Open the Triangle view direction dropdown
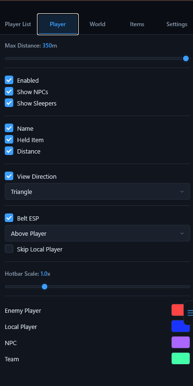This screenshot has height=386, width=193. coord(98,191)
